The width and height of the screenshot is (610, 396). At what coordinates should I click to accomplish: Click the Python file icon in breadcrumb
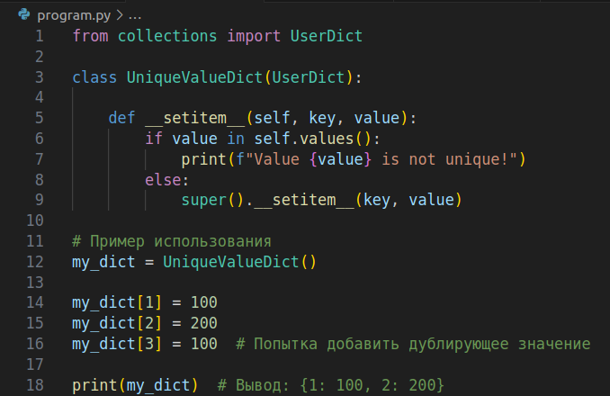click(24, 14)
